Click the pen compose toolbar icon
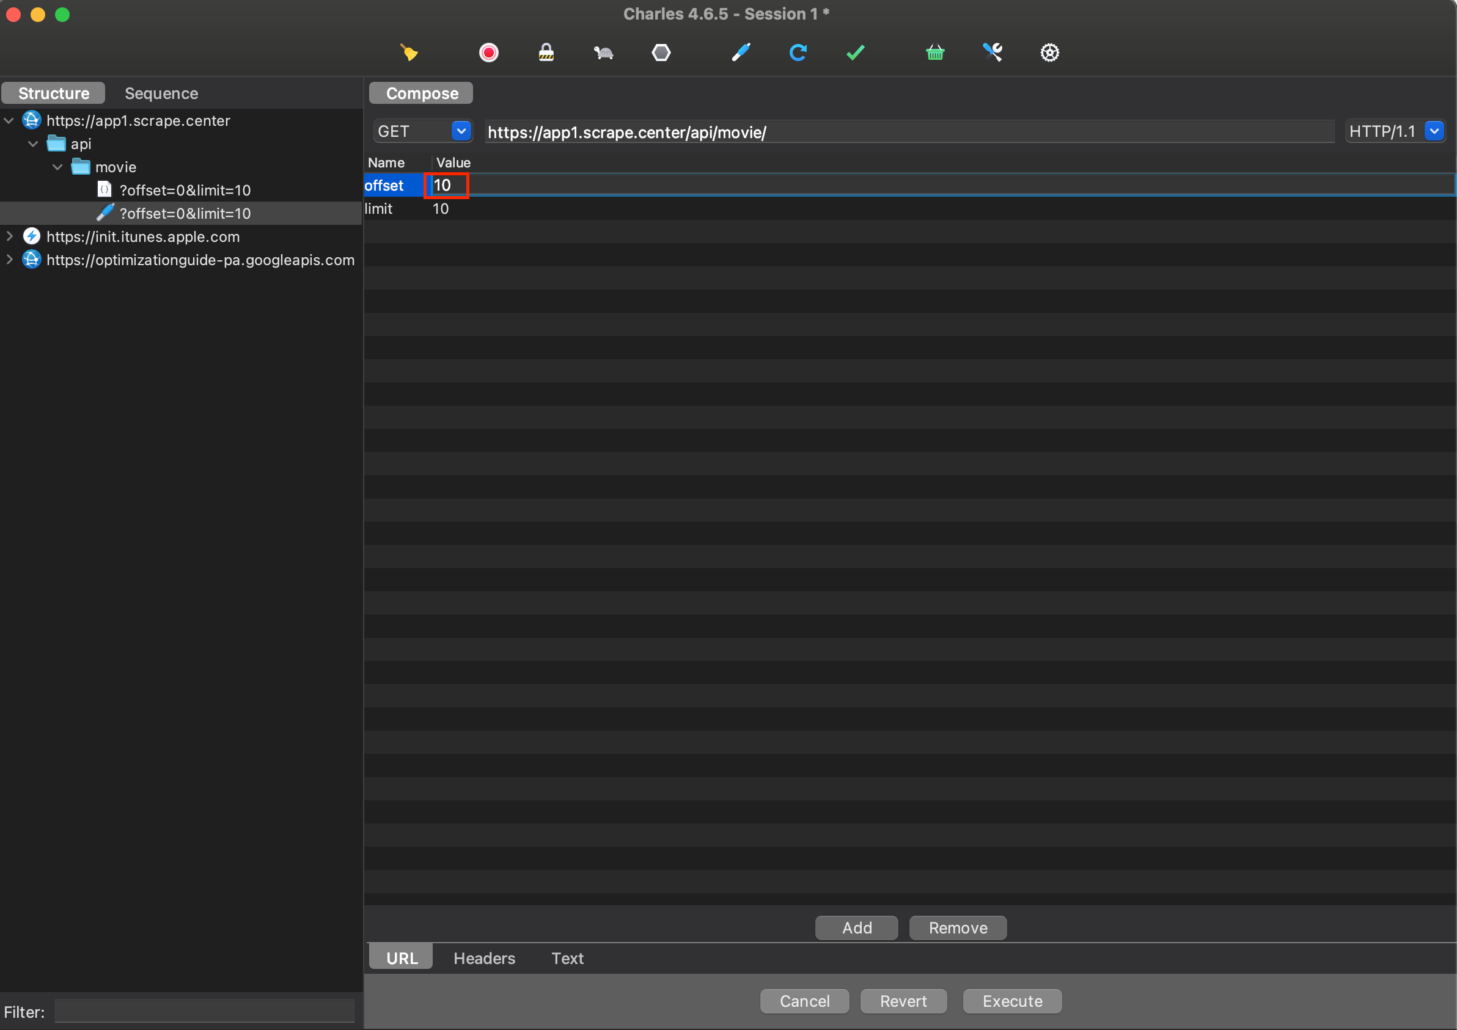The height and width of the screenshot is (1030, 1457). (x=741, y=52)
